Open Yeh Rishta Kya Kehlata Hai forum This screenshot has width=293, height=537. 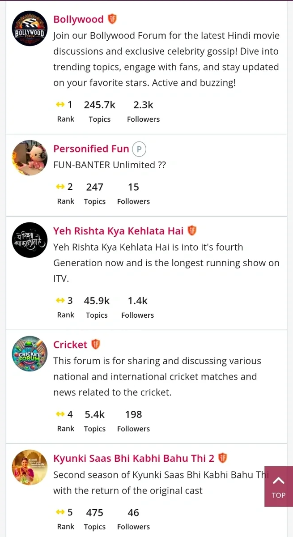coord(118,231)
